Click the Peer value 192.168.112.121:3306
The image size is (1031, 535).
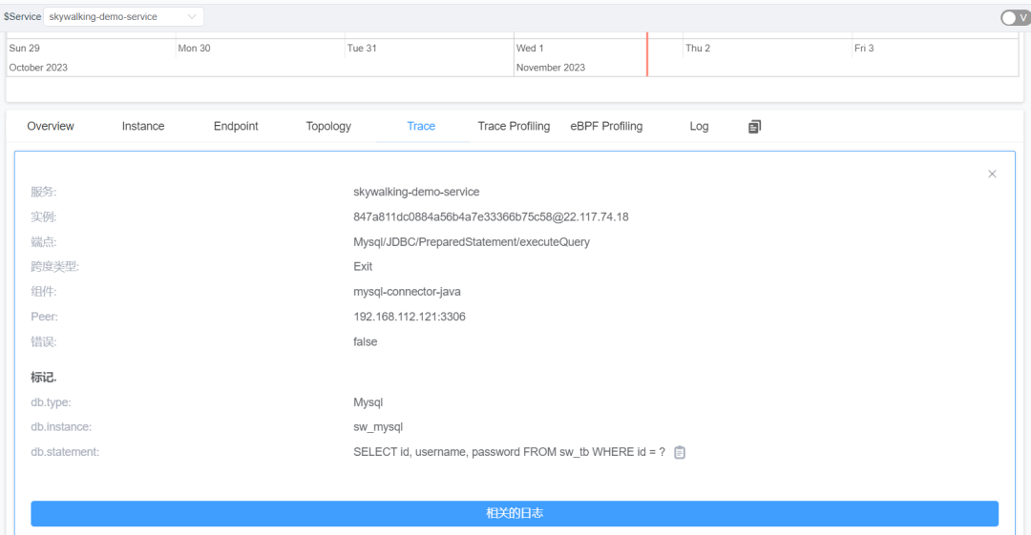tap(409, 317)
